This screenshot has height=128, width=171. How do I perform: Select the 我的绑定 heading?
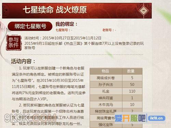pyautogui.click(x=66, y=24)
